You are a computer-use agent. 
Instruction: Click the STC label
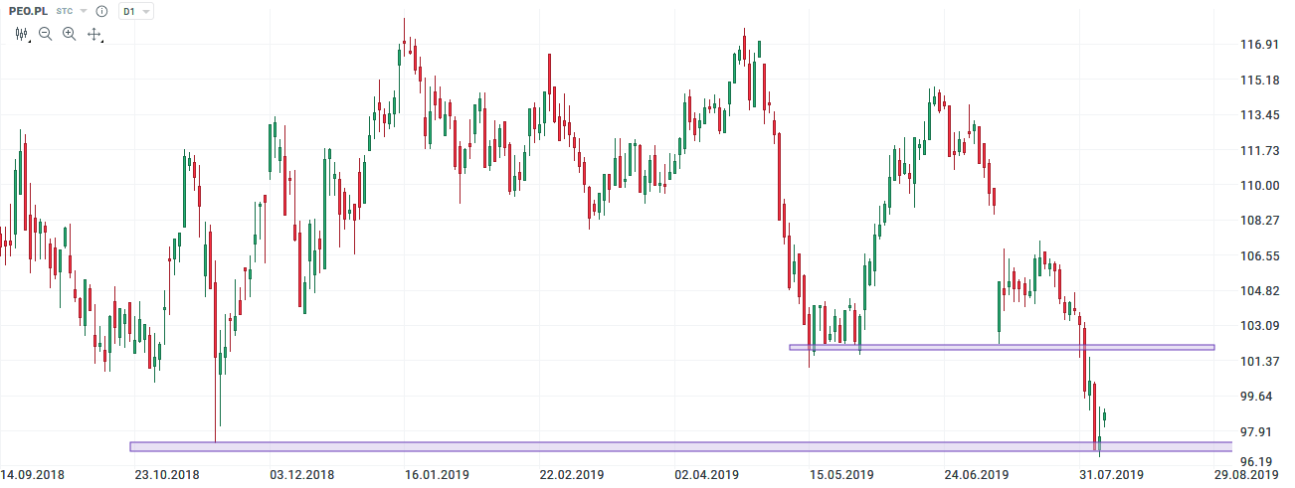point(65,11)
